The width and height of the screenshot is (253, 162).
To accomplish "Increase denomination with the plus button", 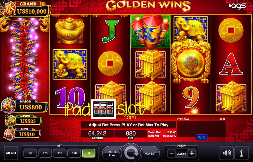I will 192,153.
